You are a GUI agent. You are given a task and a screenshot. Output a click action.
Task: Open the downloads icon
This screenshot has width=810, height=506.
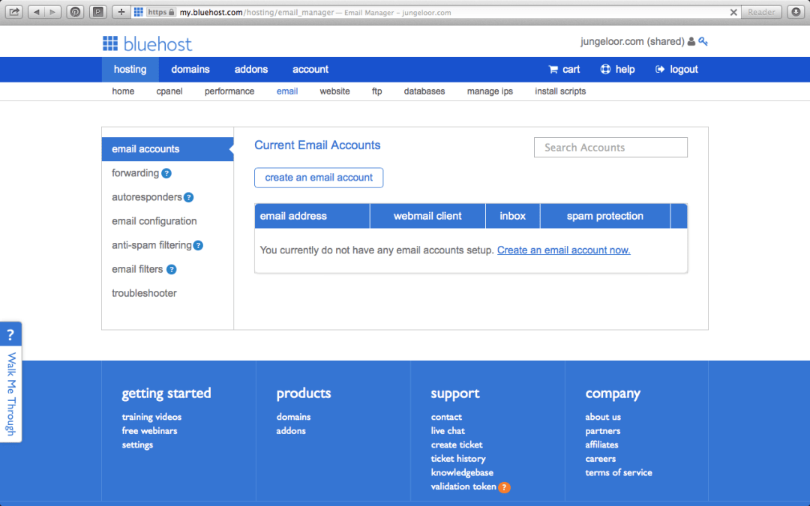[x=796, y=12]
